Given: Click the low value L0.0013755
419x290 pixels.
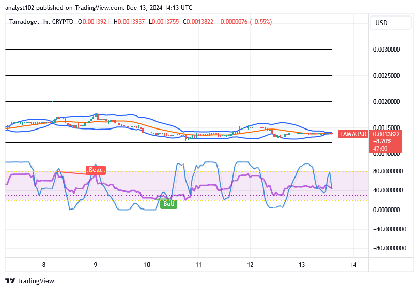Looking at the screenshot, I should click(164, 22).
